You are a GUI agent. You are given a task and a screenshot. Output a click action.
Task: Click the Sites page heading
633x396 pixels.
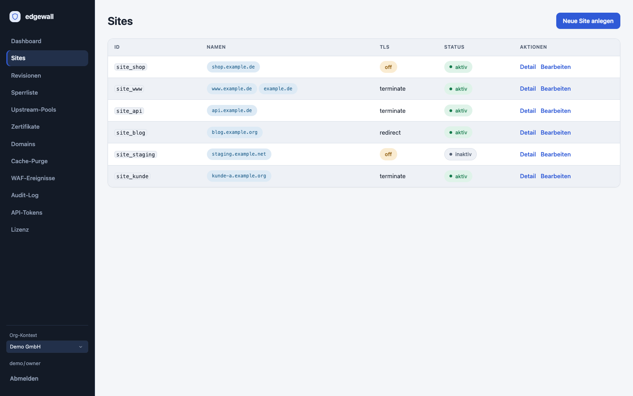(120, 21)
